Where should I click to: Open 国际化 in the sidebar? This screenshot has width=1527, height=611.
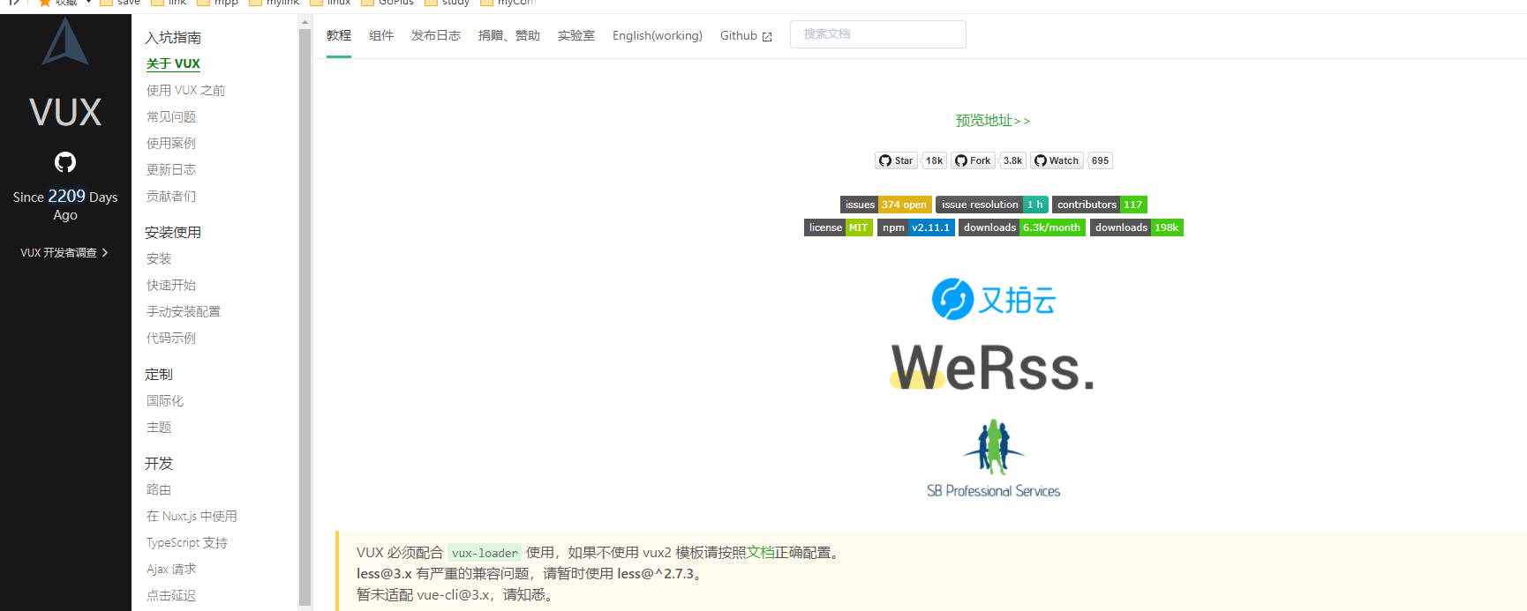point(165,401)
